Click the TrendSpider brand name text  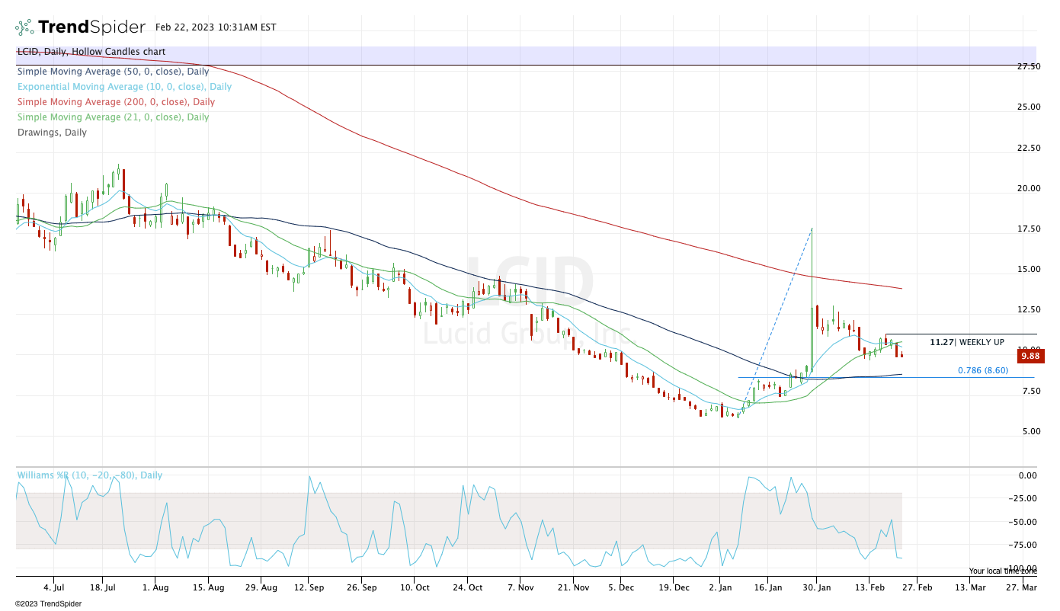coord(91,27)
